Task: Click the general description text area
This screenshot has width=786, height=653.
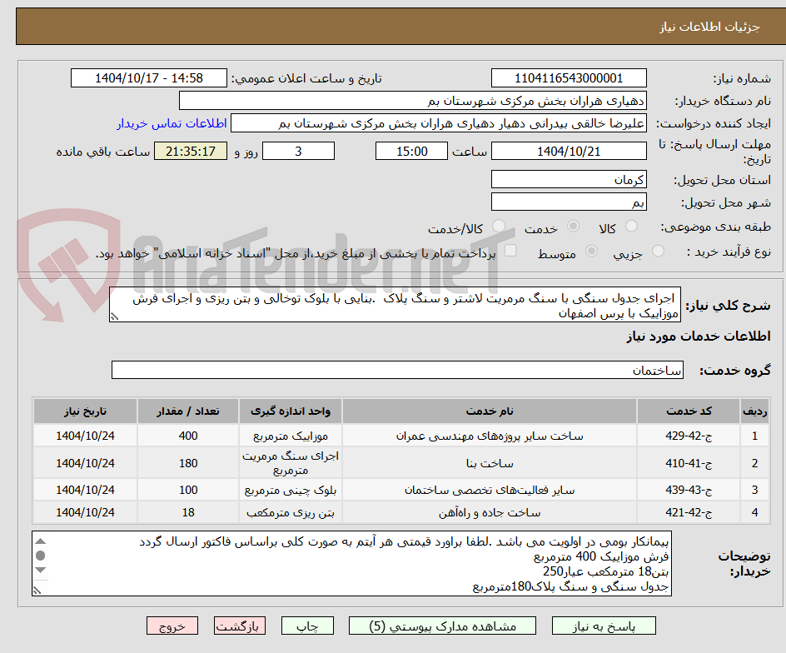Action: pyautogui.click(x=395, y=305)
